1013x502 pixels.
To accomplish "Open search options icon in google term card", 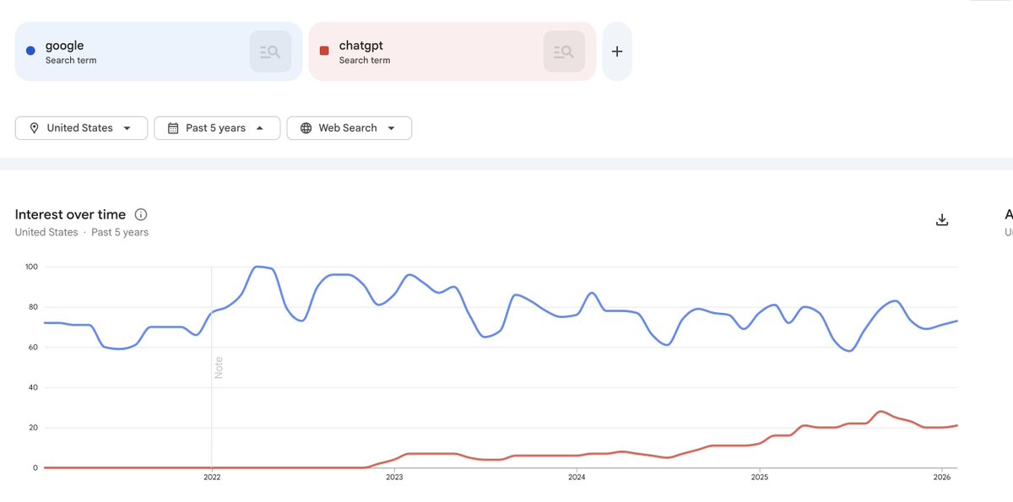I will [x=270, y=51].
